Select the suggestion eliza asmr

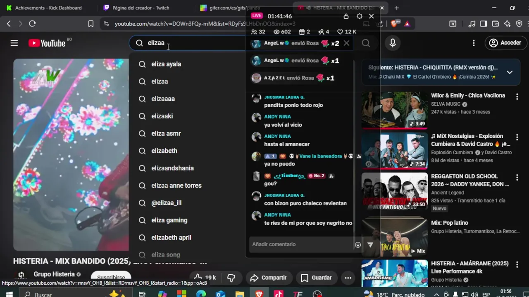pos(187,134)
